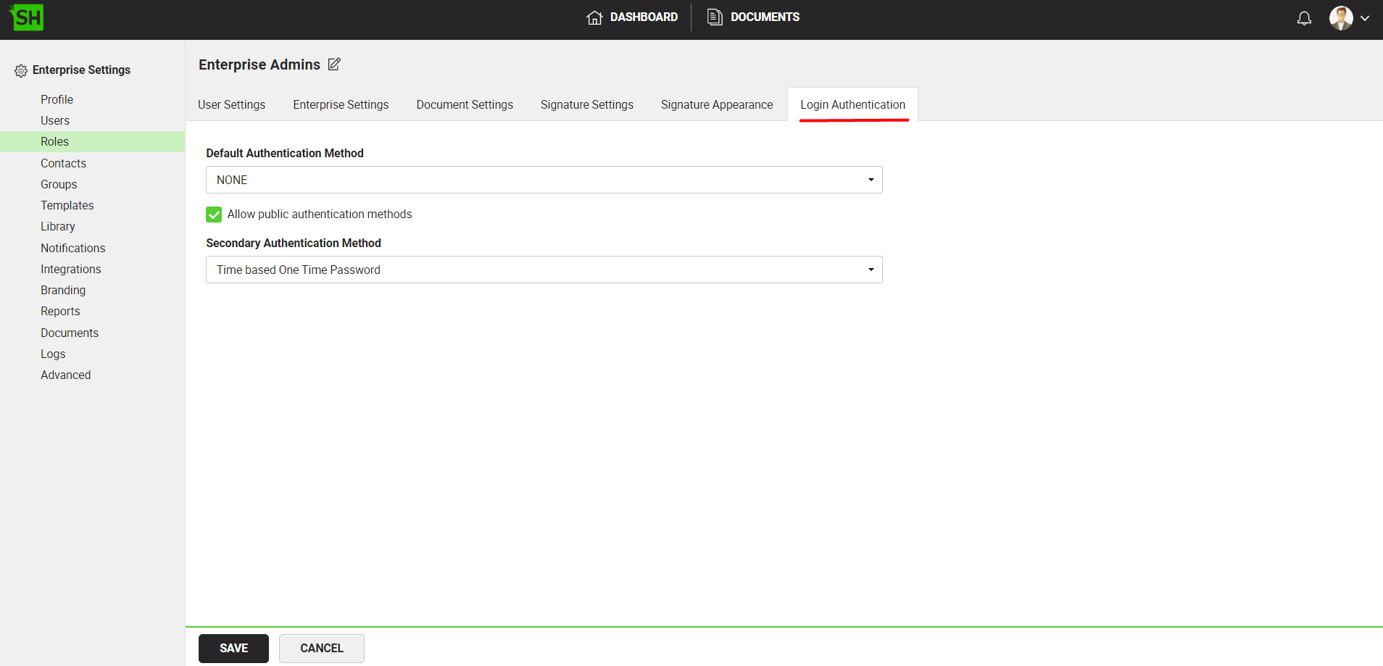Click the Enterprise Settings gear icon
Viewport: 1383px width, 666px height.
point(21,70)
